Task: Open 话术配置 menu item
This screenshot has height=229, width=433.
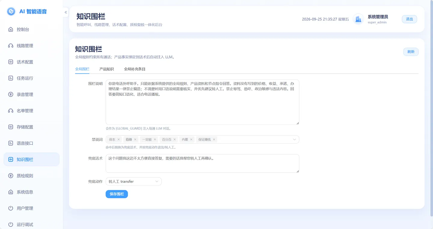Action: [x=32, y=62]
